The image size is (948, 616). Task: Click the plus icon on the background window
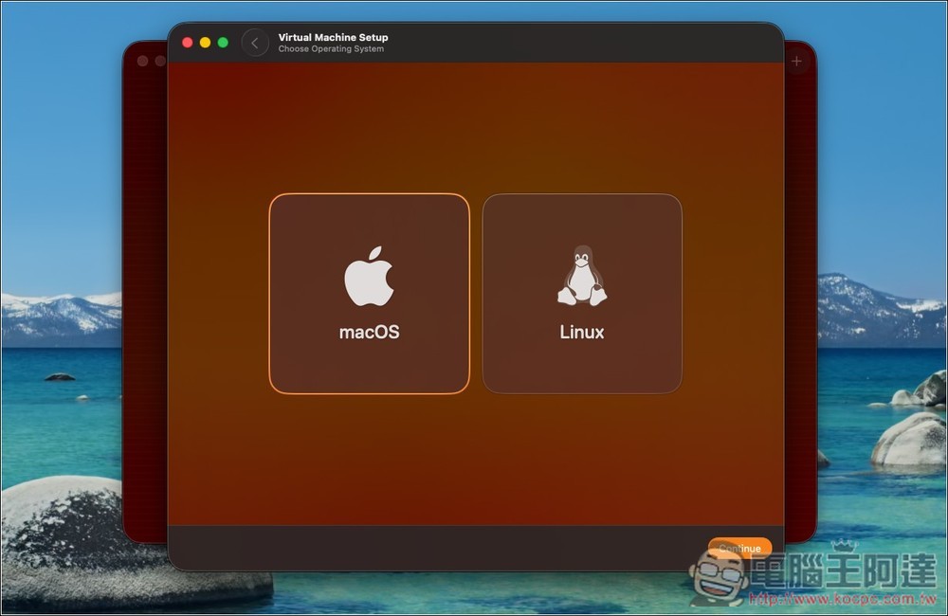(x=795, y=59)
